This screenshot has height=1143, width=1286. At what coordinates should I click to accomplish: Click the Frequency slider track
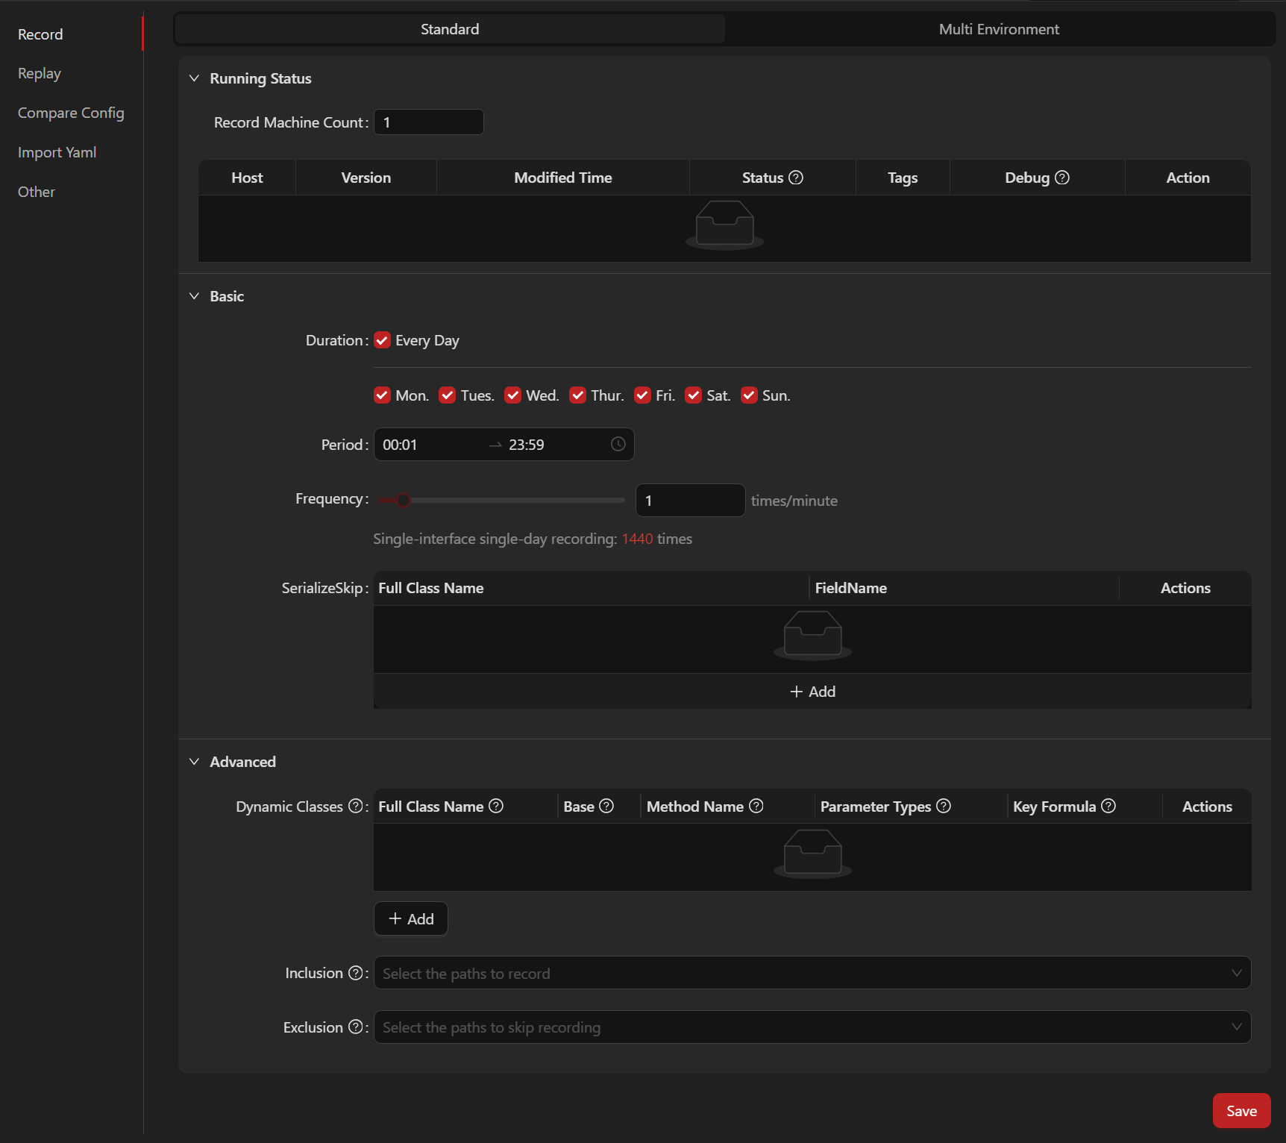click(501, 500)
